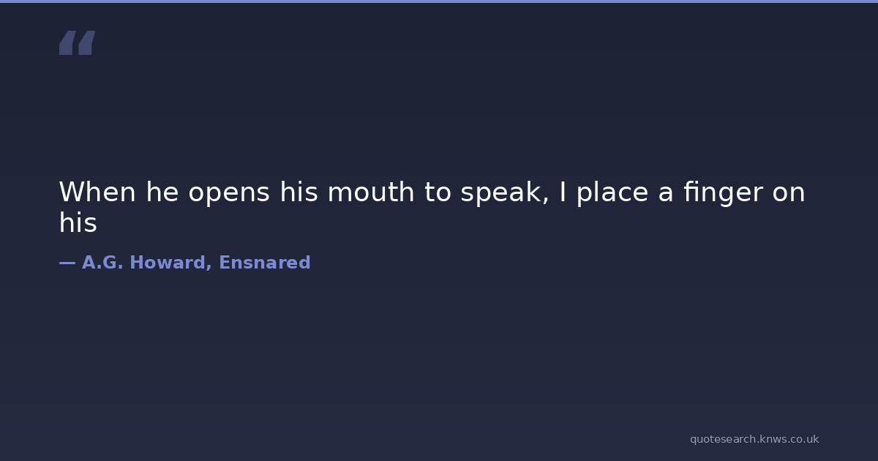
Task: Click the purple accent bar at the top
Action: 439,1
